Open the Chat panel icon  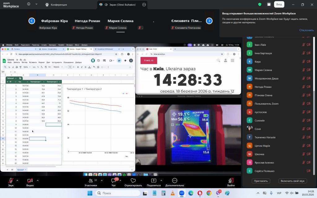(x=114, y=181)
